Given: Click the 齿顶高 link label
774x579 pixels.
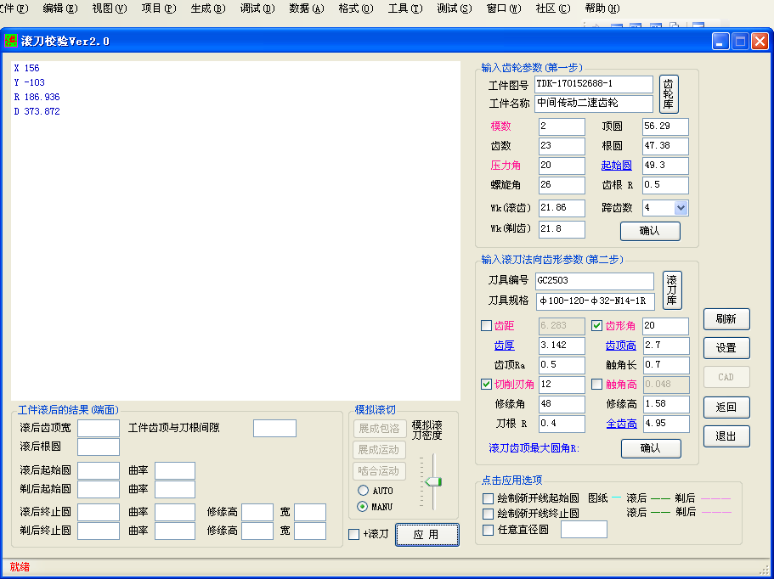Looking at the screenshot, I should coord(621,346).
